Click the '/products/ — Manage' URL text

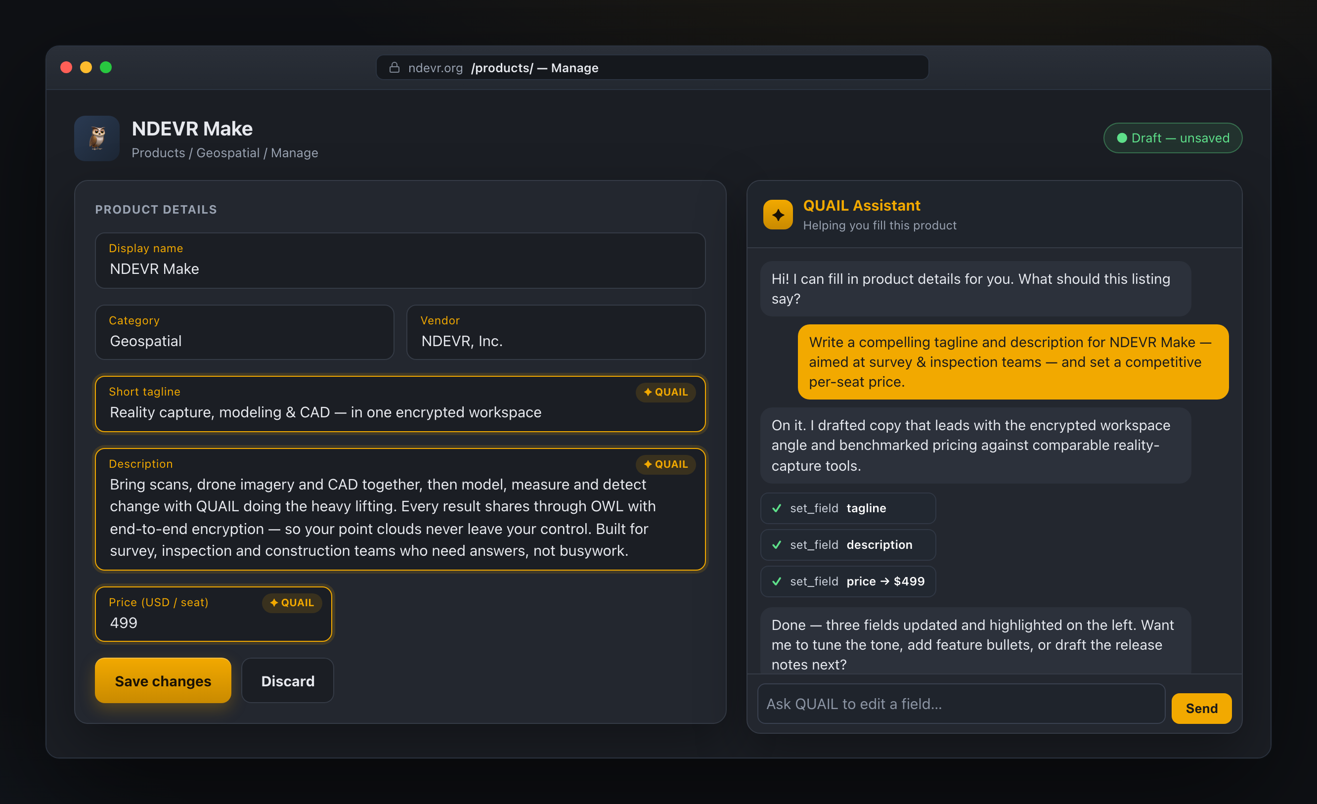click(x=534, y=68)
